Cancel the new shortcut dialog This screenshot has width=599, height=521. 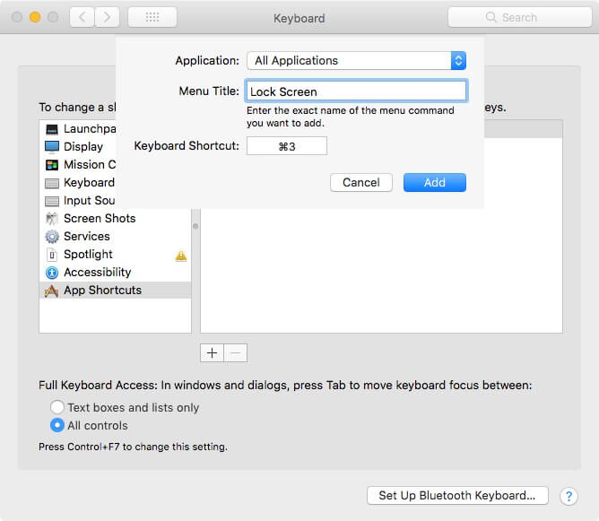(361, 183)
